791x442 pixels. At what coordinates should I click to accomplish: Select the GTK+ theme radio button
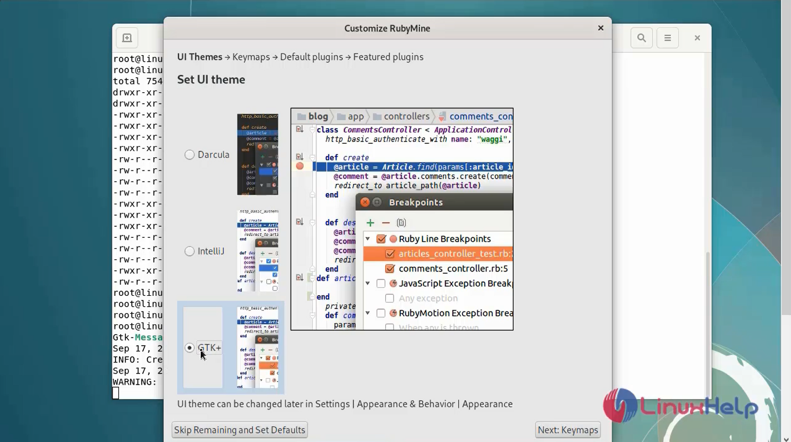(190, 347)
